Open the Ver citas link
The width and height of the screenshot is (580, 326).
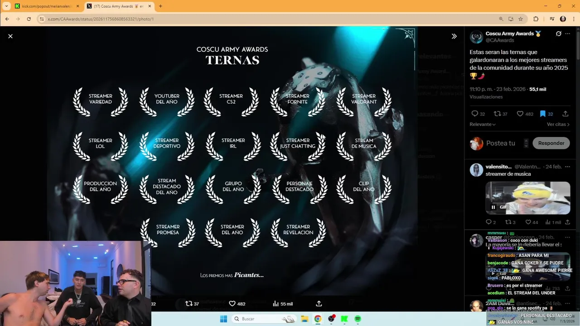click(x=558, y=125)
